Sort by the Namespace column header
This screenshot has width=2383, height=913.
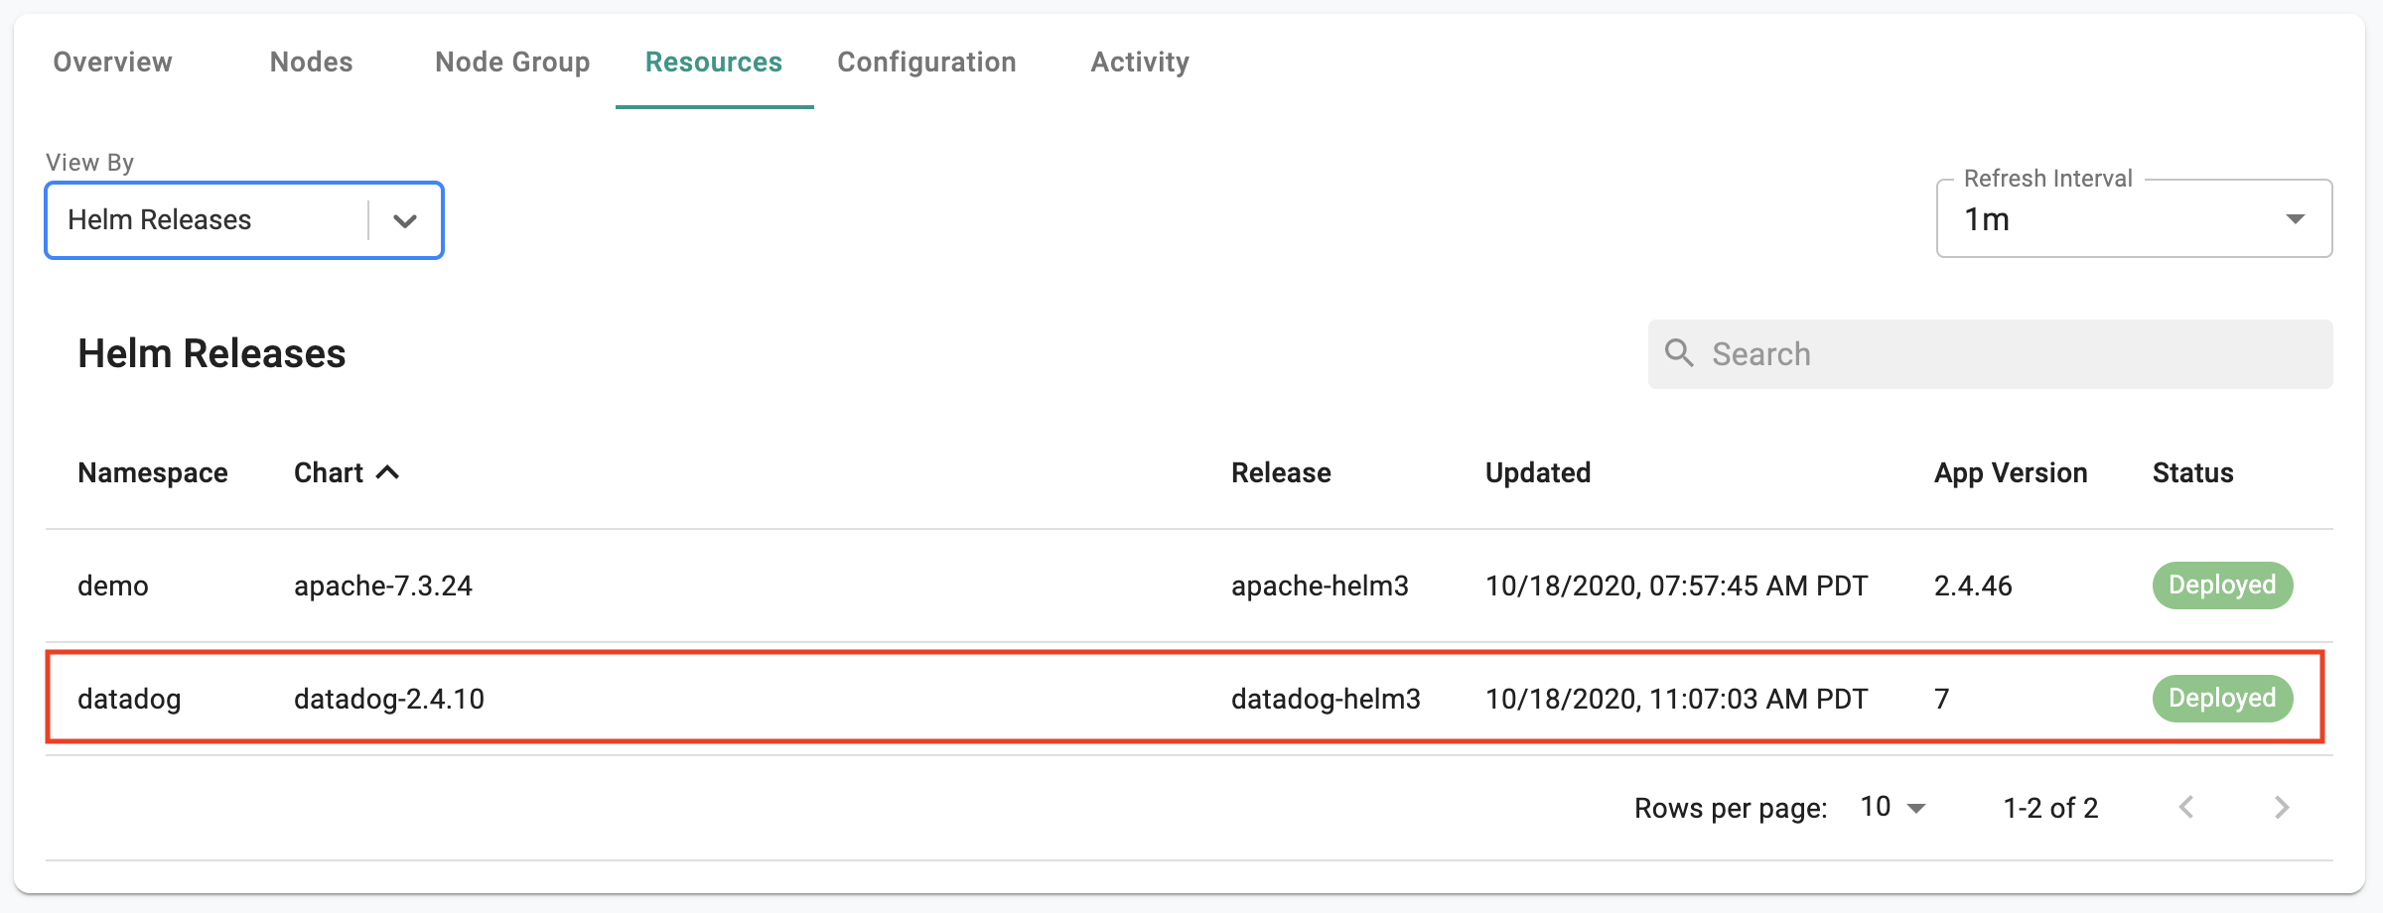tap(153, 472)
